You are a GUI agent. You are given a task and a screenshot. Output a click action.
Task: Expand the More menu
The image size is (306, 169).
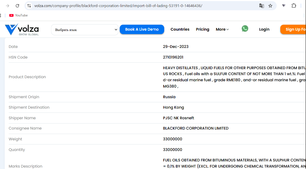click(222, 29)
